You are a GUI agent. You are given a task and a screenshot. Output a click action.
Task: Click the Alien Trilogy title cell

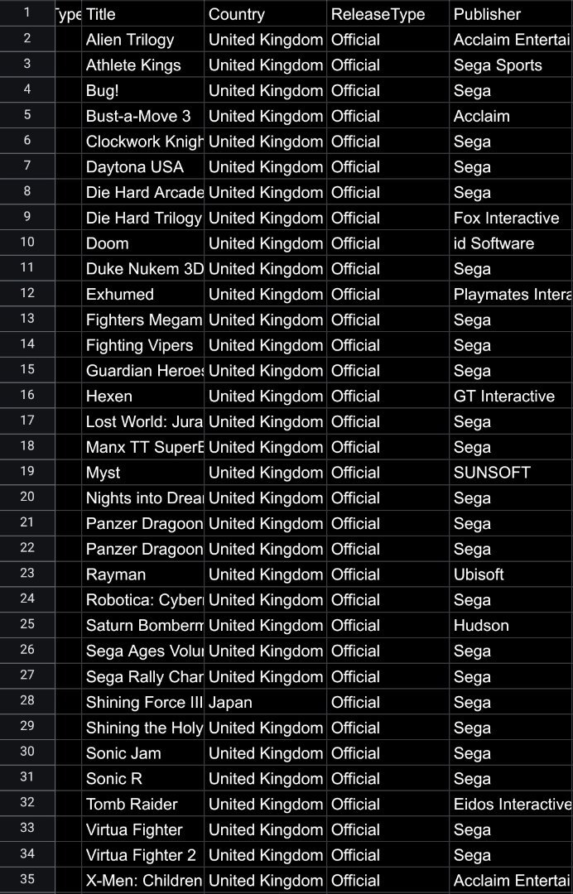pos(142,40)
